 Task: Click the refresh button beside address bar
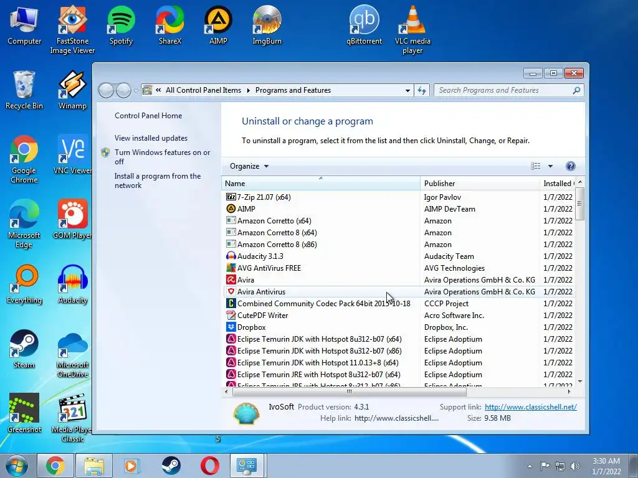tap(422, 90)
